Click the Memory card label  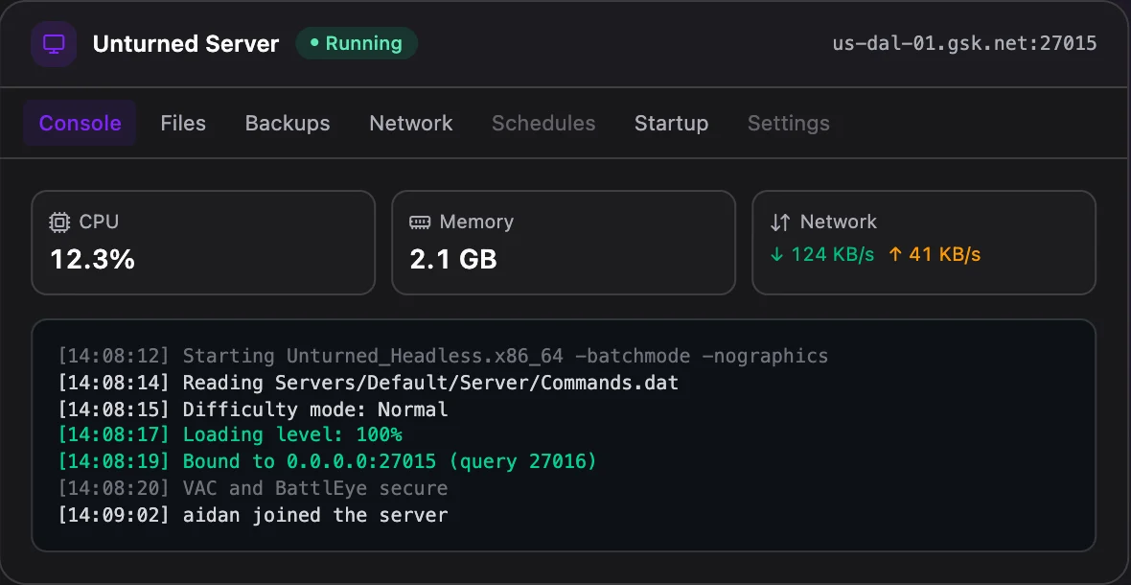(476, 222)
